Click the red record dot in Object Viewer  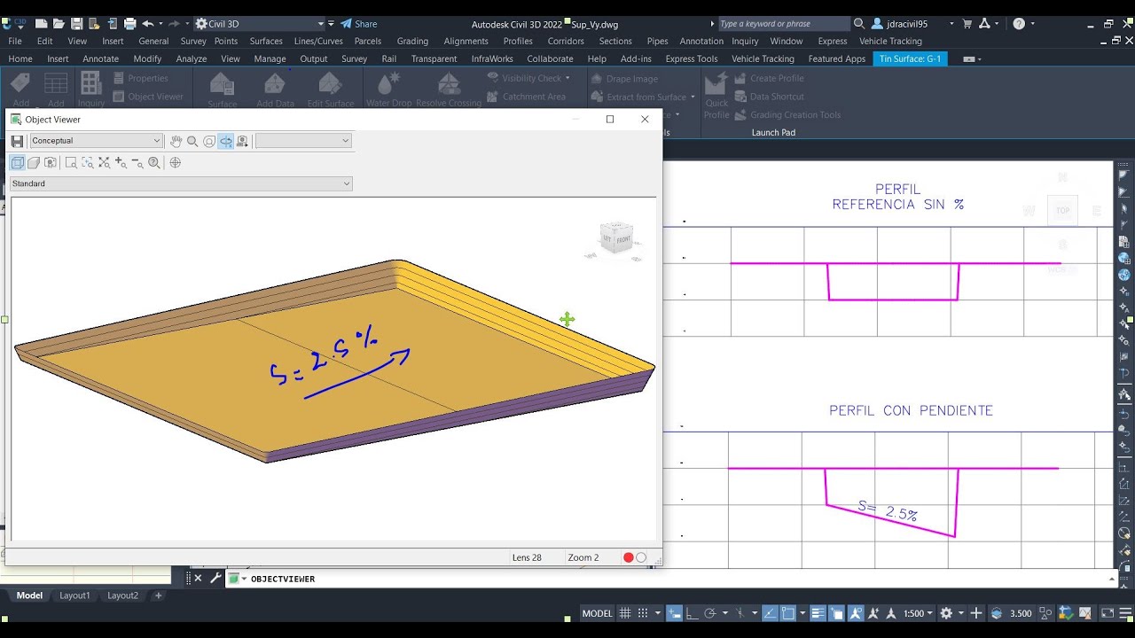(x=629, y=557)
